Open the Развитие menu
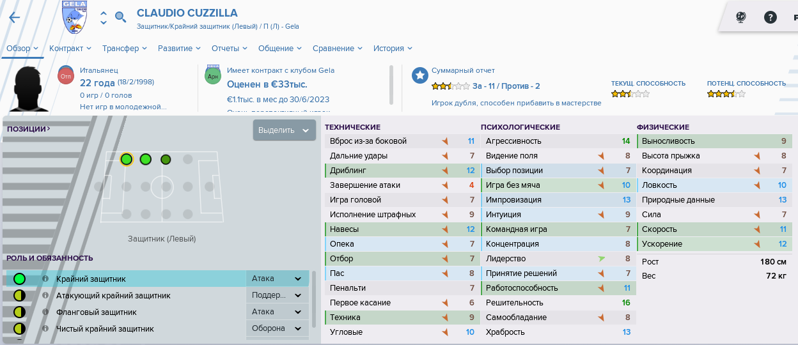Image resolution: width=798 pixels, height=345 pixels. coord(179,49)
